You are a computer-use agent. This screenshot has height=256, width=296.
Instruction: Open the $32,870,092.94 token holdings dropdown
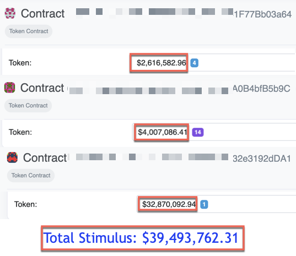click(x=216, y=204)
